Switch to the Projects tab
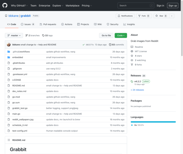This screenshot has width=183, height=154. point(83,24)
